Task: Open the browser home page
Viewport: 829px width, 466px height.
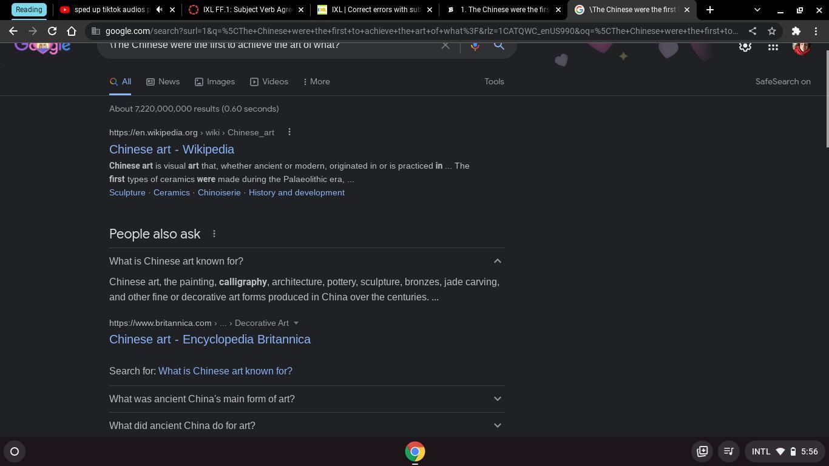Action: pos(72,31)
